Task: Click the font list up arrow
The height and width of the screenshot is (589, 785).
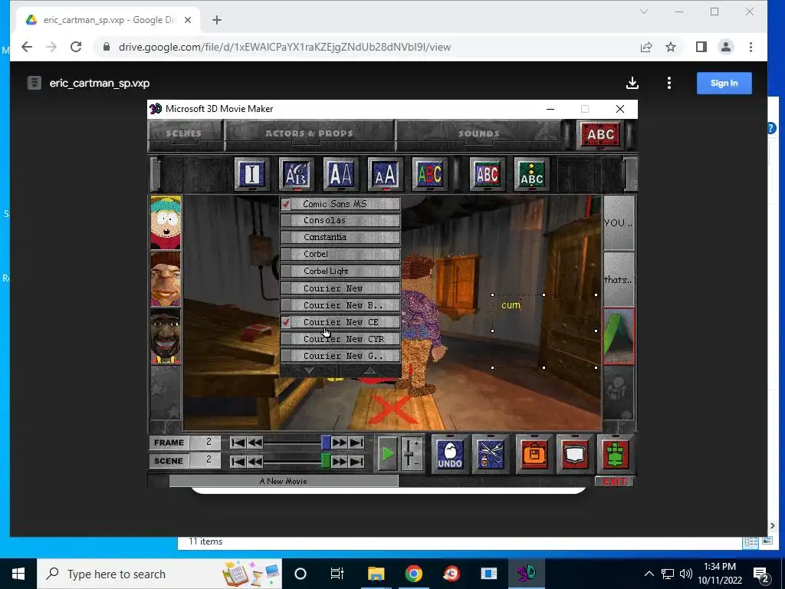Action: tap(370, 370)
